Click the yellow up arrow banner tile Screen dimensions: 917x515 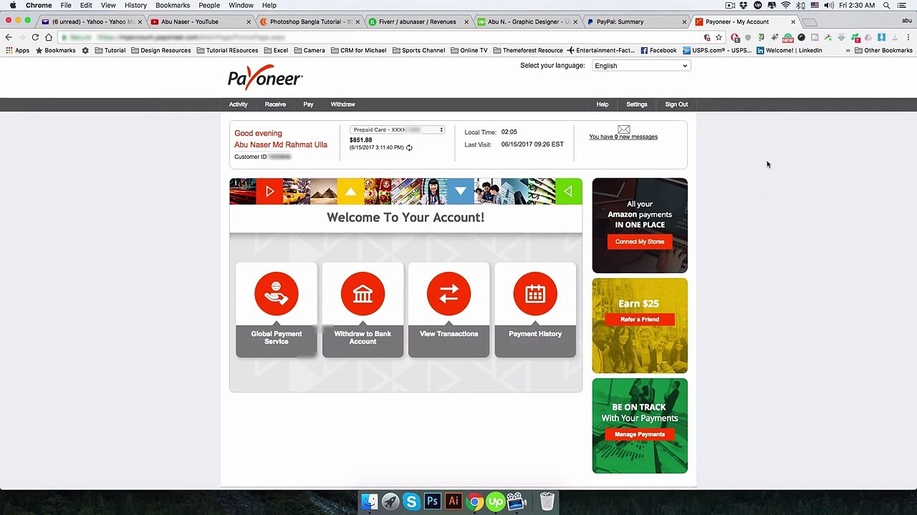[x=350, y=192]
